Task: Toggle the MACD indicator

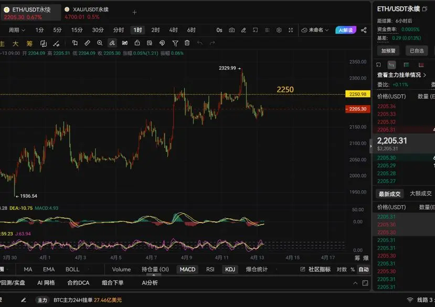Action: pyautogui.click(x=187, y=269)
